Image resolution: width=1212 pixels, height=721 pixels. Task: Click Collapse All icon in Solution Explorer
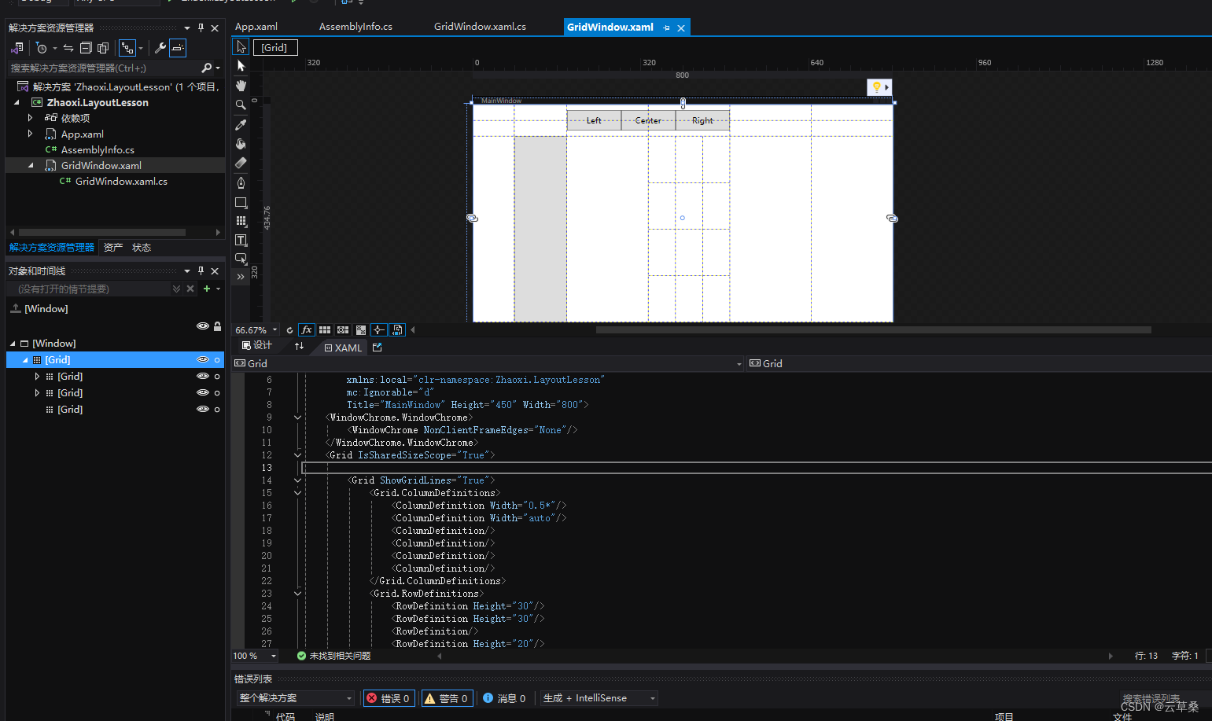tap(86, 48)
